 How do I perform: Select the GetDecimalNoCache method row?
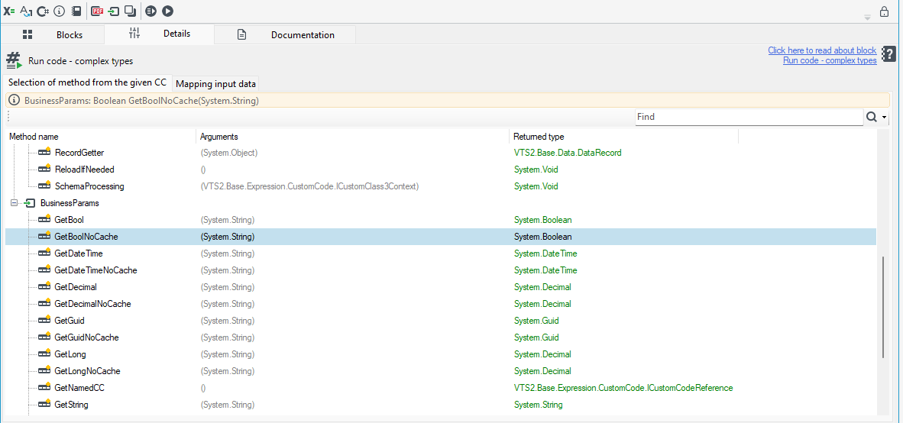coord(441,304)
